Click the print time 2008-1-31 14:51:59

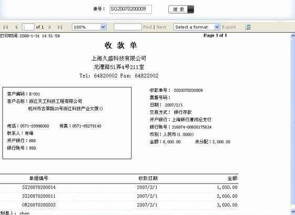[40, 36]
